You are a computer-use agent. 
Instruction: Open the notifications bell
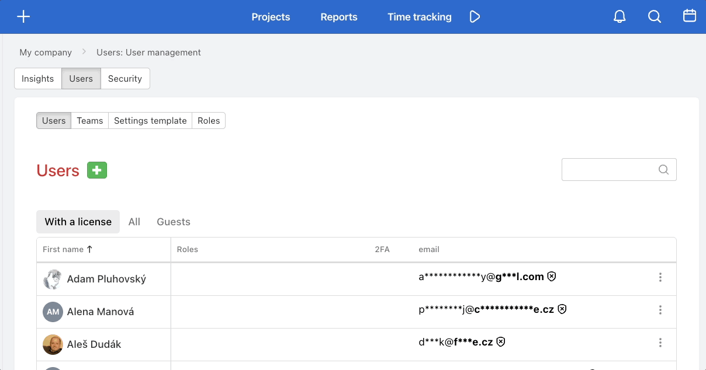tap(620, 16)
